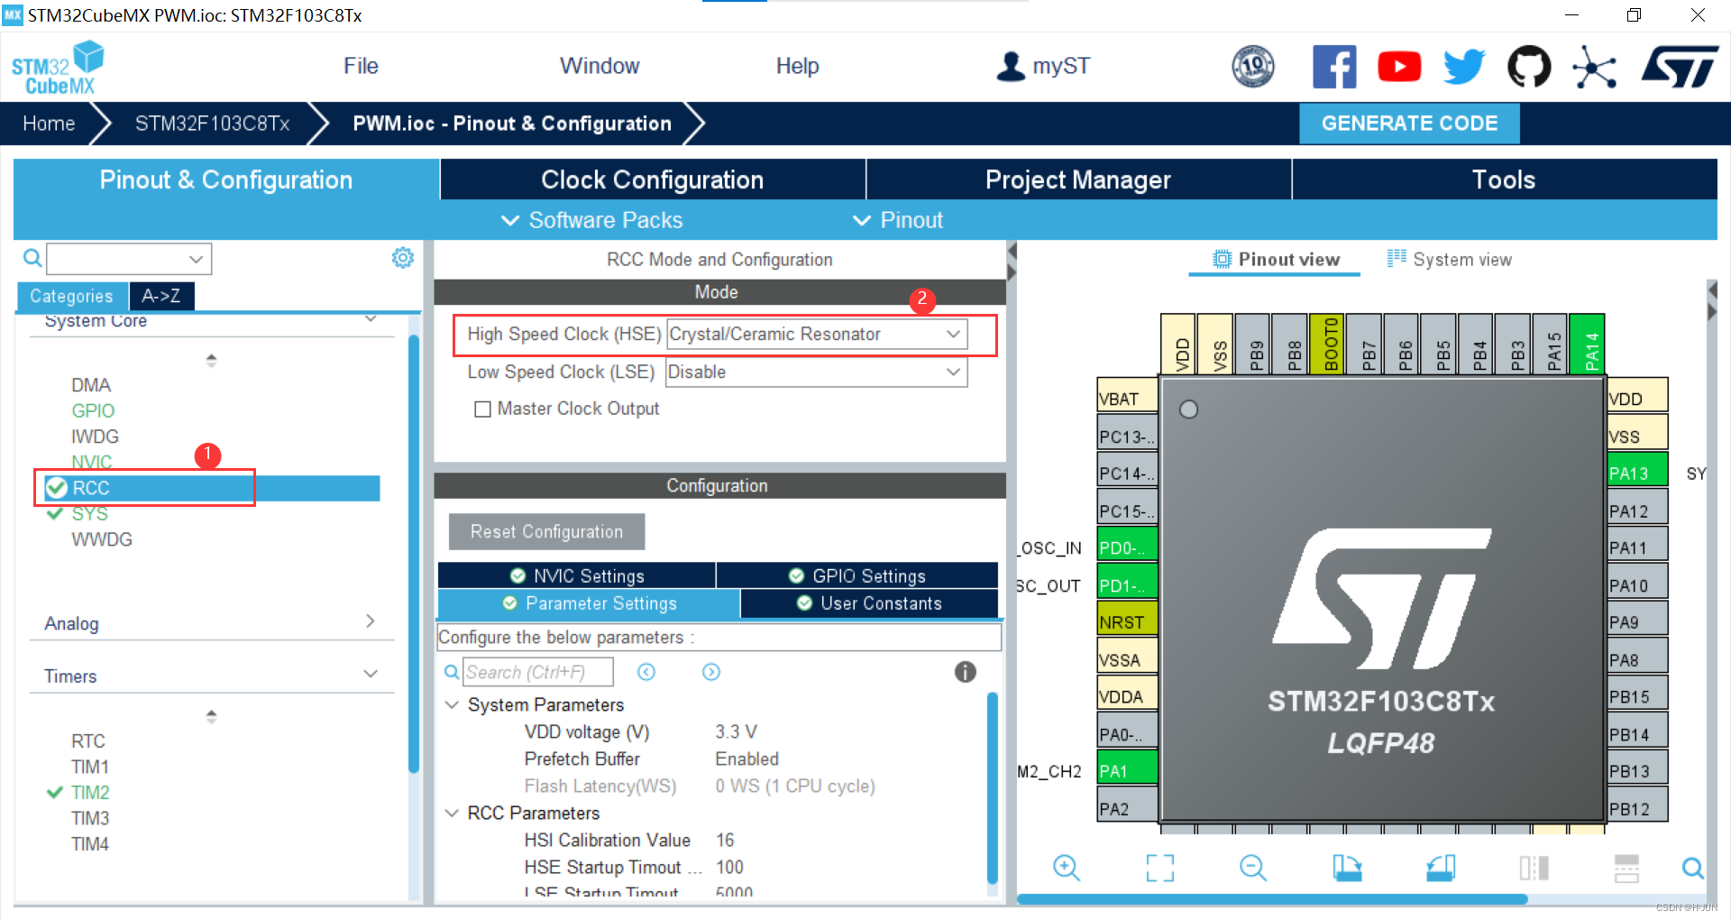
Task: Fit chip to pinout view area
Action: point(1160,868)
